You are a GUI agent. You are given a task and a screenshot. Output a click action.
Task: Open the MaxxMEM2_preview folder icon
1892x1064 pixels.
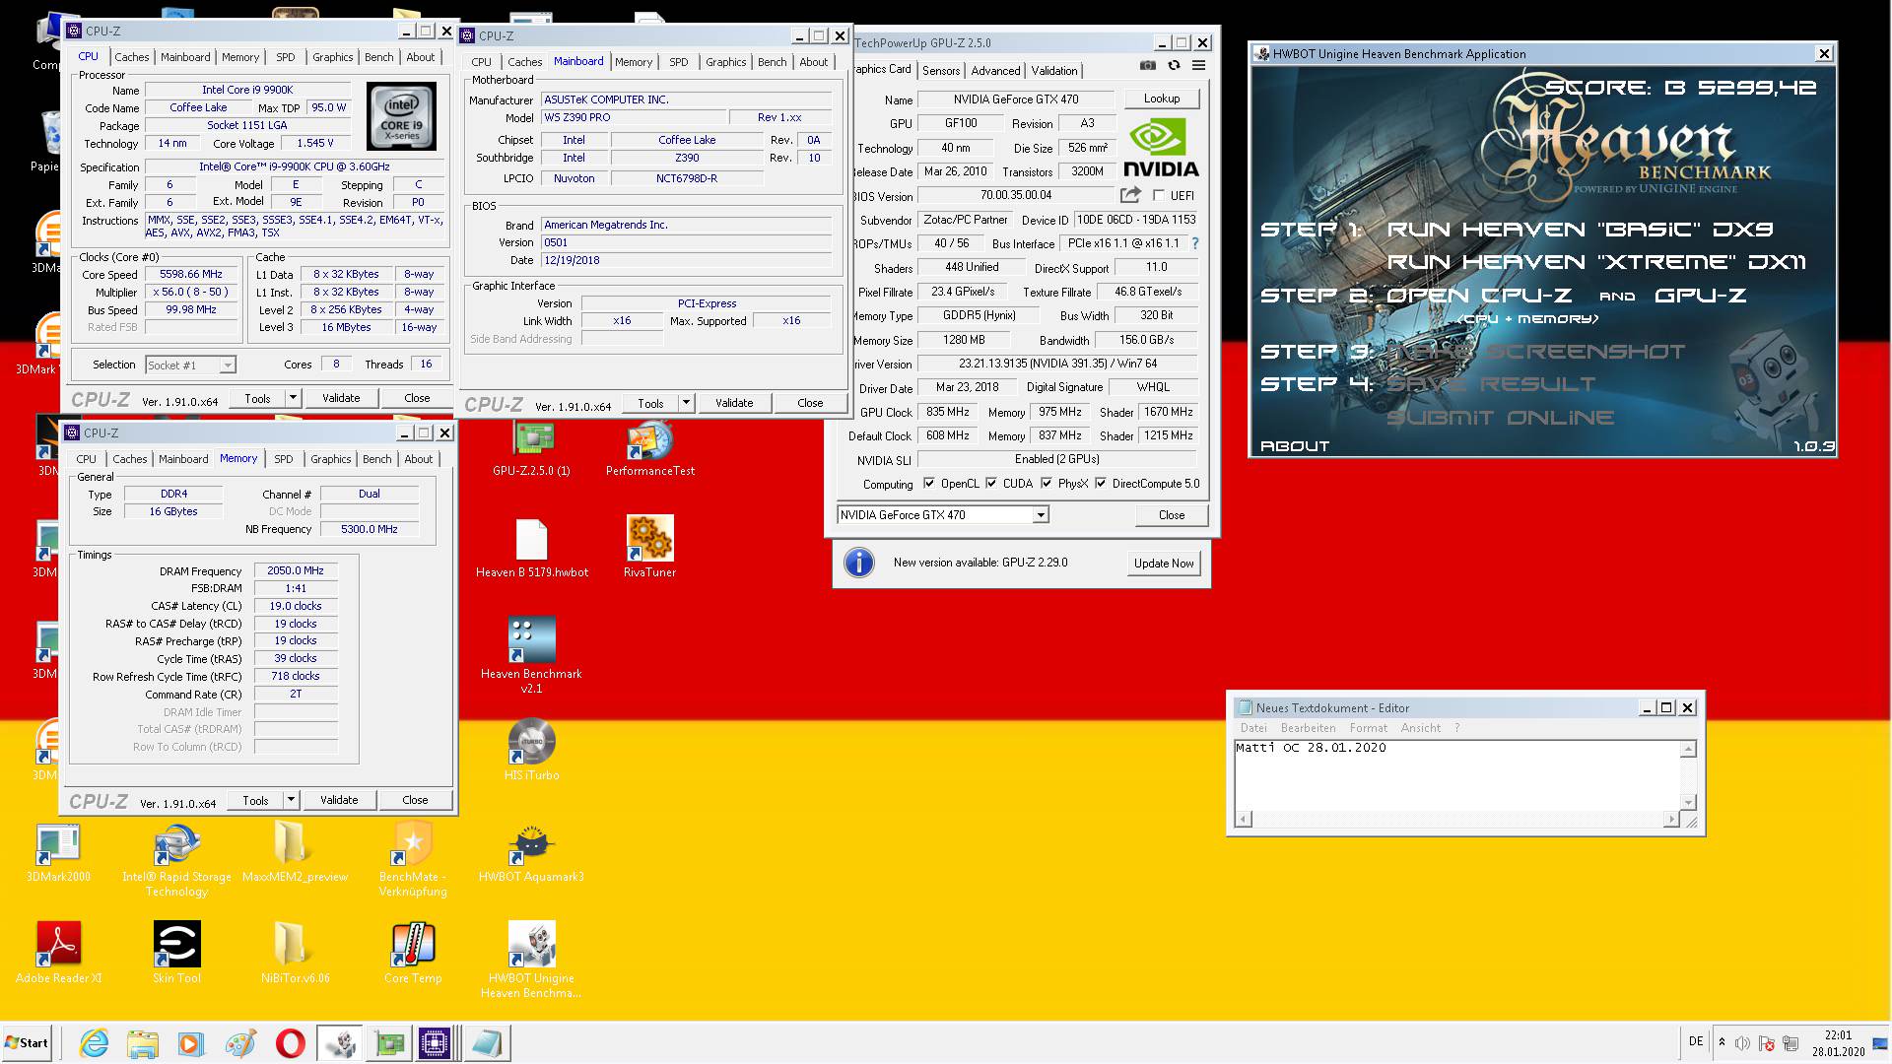(295, 853)
